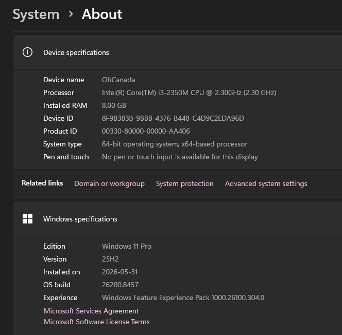
Task: Click the Device ID label
Action: tap(58, 118)
